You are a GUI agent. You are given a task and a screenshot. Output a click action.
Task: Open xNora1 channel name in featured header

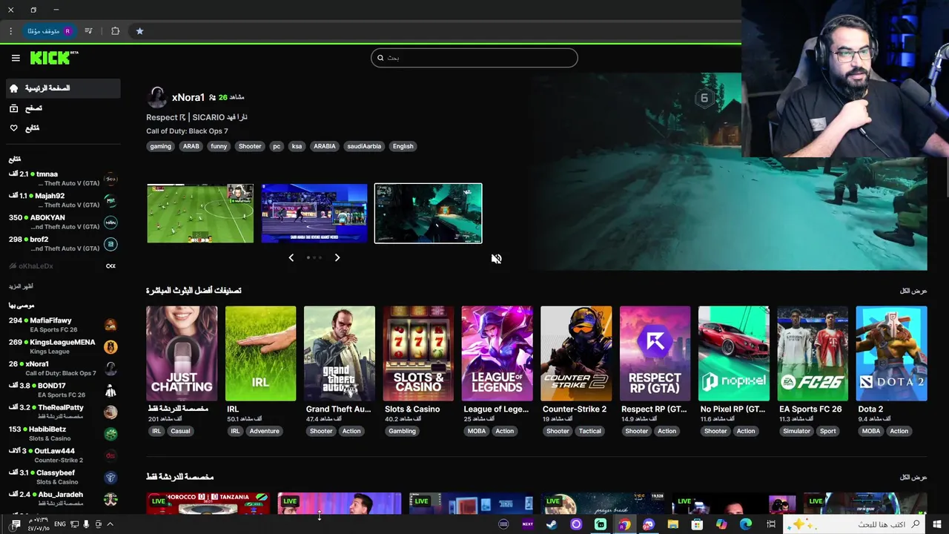click(188, 97)
